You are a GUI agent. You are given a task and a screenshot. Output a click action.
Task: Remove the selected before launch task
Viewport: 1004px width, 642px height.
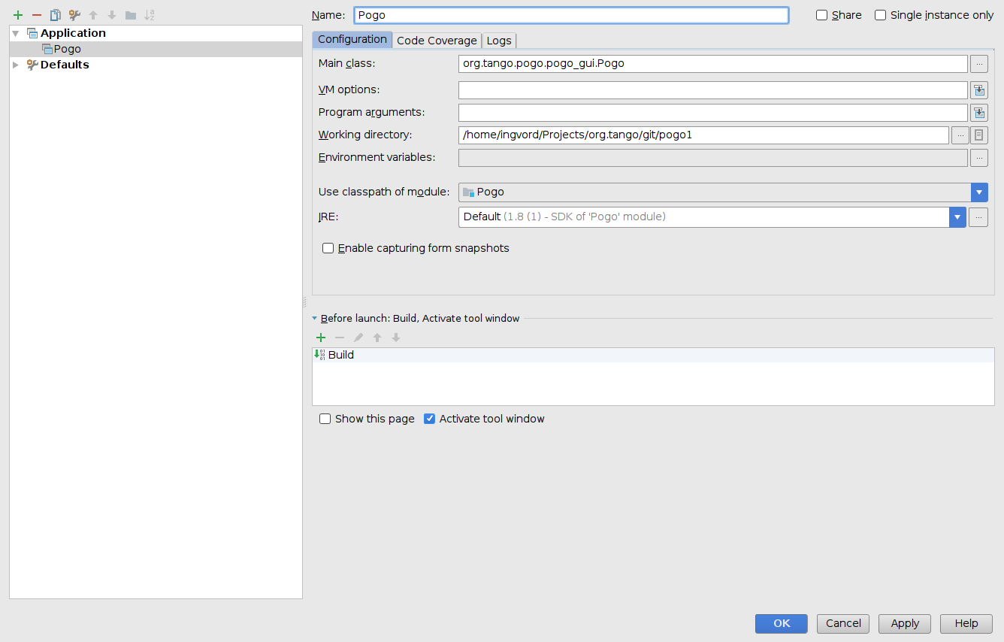(x=340, y=338)
